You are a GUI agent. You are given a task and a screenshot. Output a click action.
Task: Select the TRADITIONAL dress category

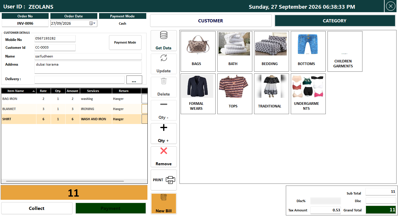coord(272,94)
